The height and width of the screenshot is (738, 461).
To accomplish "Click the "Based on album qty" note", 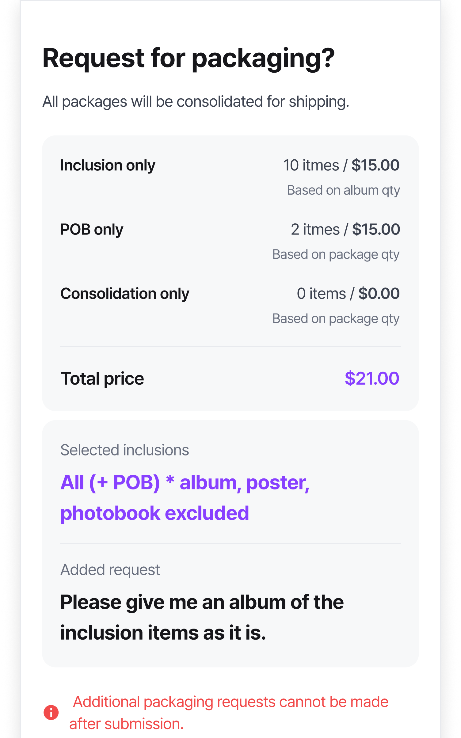I will [343, 190].
